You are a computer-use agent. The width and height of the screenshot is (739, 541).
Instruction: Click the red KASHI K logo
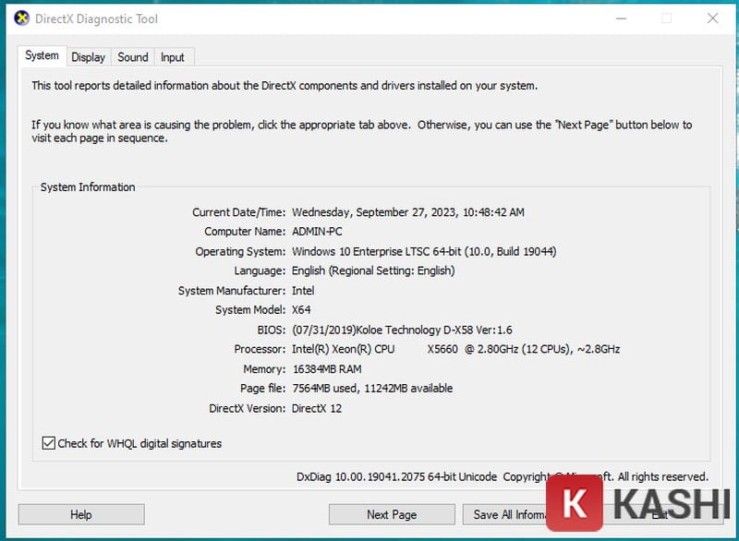574,503
